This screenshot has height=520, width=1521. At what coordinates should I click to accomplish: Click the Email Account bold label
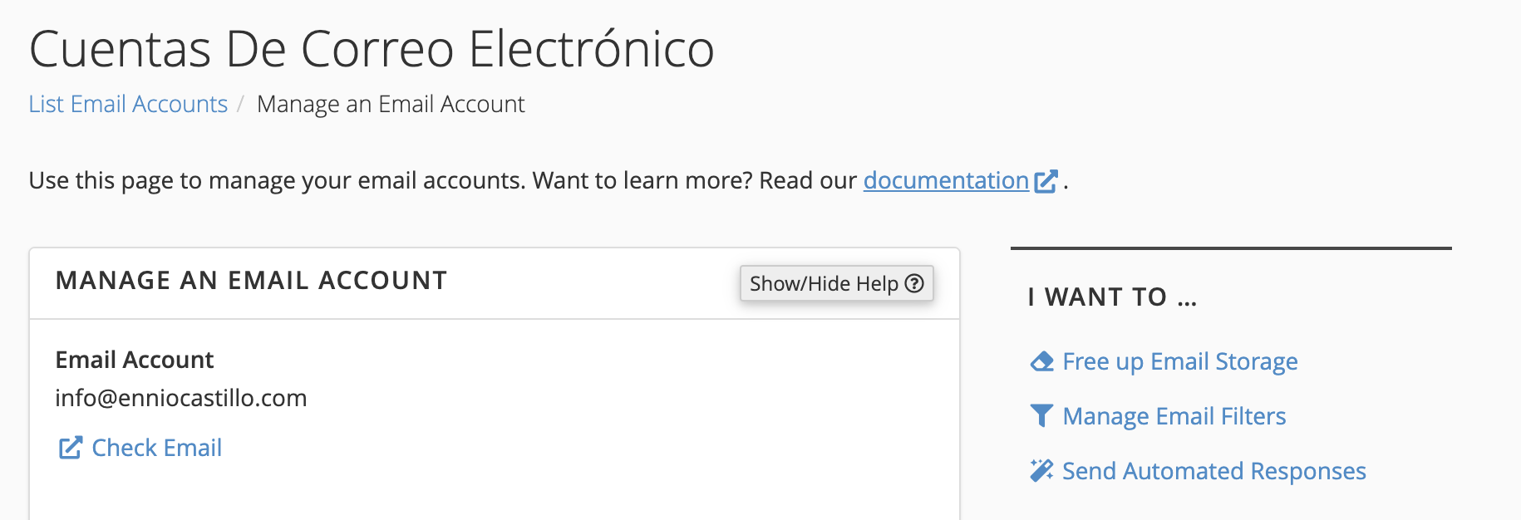tap(135, 360)
